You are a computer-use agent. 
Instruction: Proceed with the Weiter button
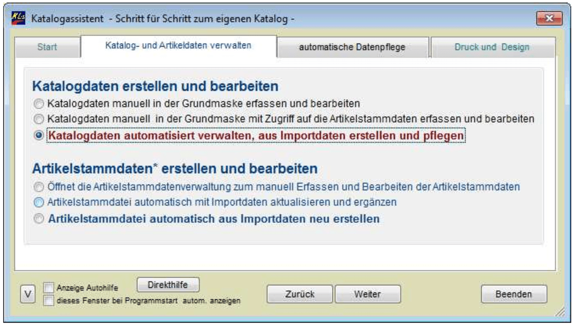pyautogui.click(x=367, y=294)
